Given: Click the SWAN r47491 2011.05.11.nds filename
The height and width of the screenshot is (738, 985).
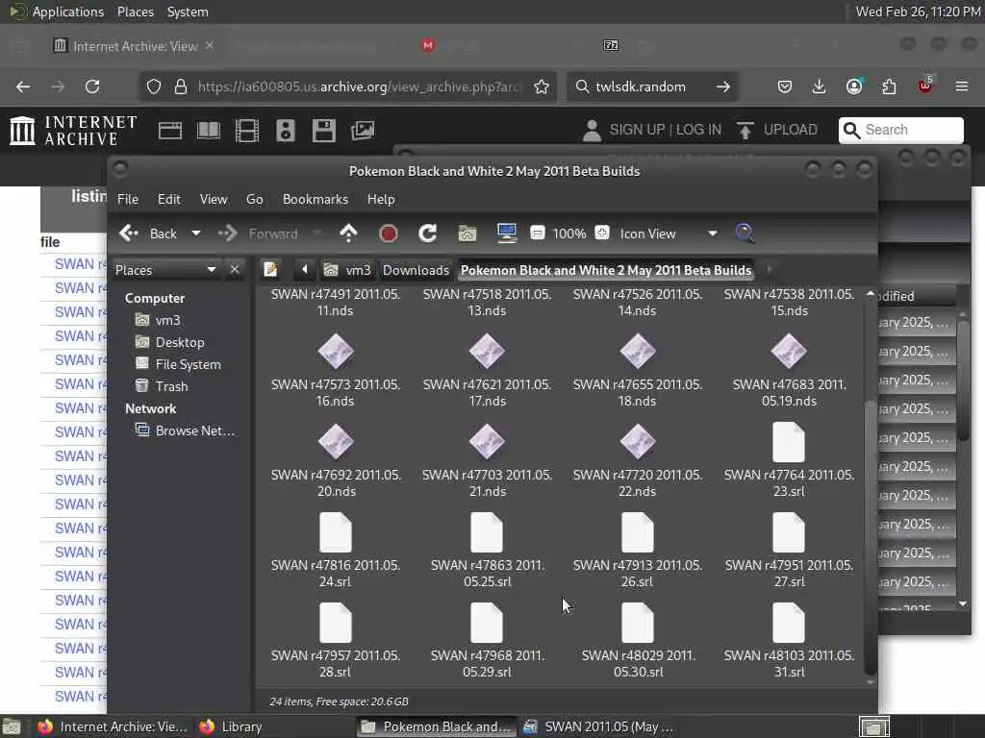Looking at the screenshot, I should 336,303.
